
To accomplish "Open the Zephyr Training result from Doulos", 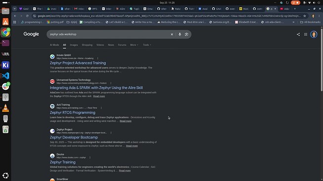I will [x=63, y=162].
